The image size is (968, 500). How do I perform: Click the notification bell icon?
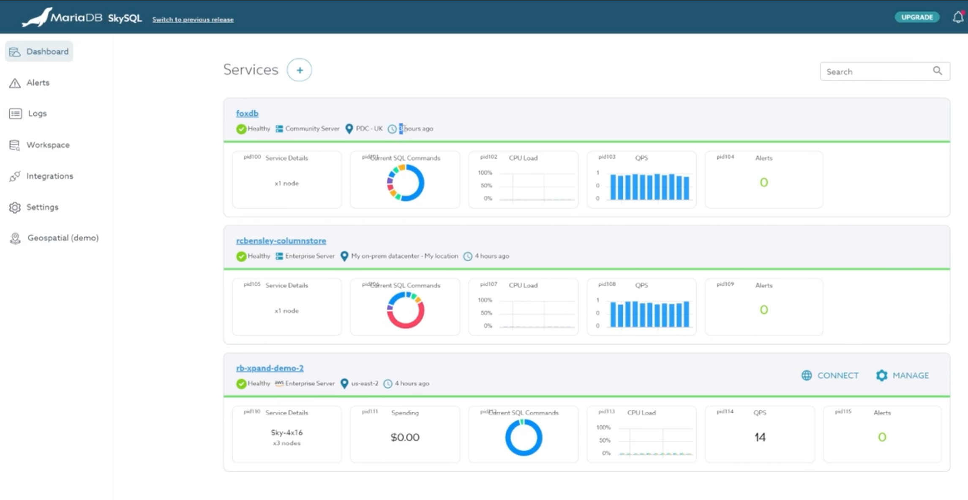[x=957, y=17]
